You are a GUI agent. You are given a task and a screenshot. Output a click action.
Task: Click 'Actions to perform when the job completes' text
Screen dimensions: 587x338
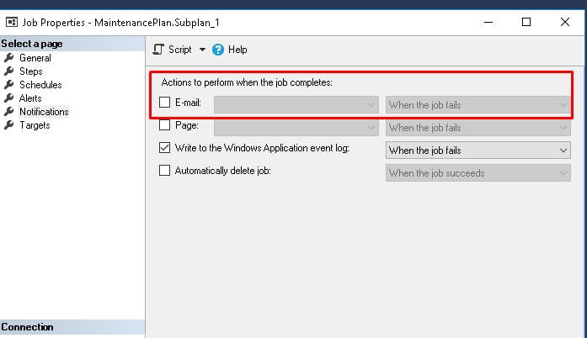pyautogui.click(x=247, y=82)
